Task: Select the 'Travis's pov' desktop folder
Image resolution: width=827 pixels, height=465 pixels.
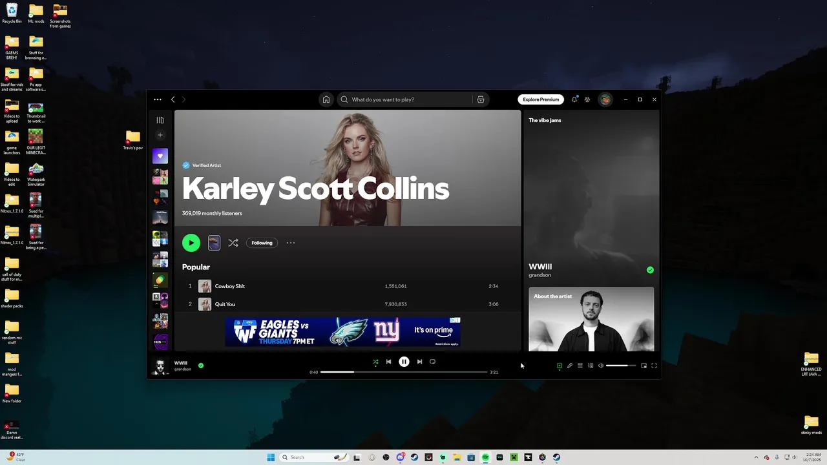Action: click(132, 140)
